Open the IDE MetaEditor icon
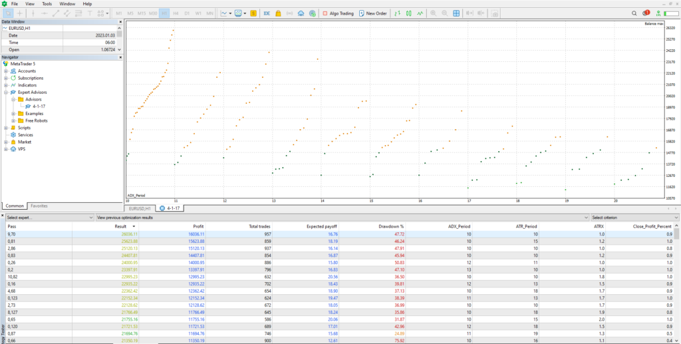 (267, 13)
